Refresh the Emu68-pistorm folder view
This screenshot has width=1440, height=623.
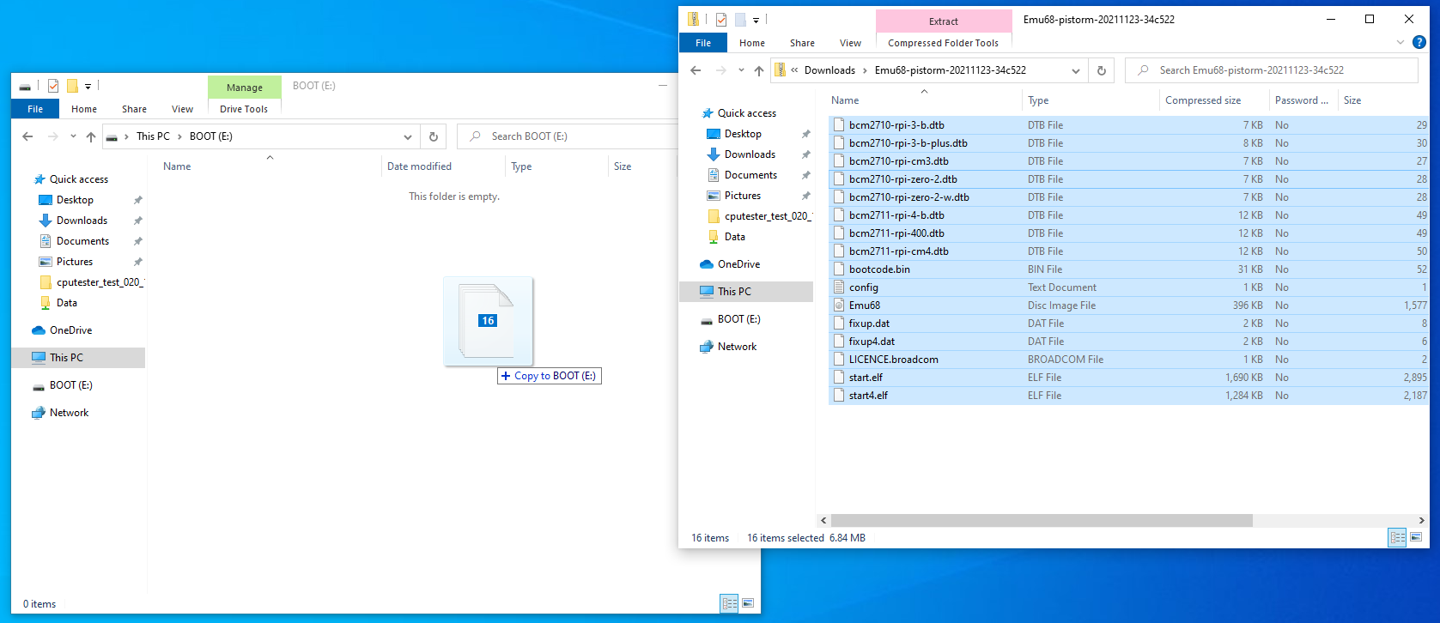click(1102, 70)
